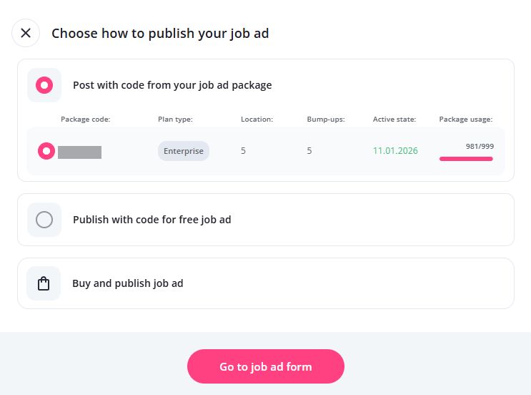Click the 'Bump-ups:' column header

click(x=326, y=119)
